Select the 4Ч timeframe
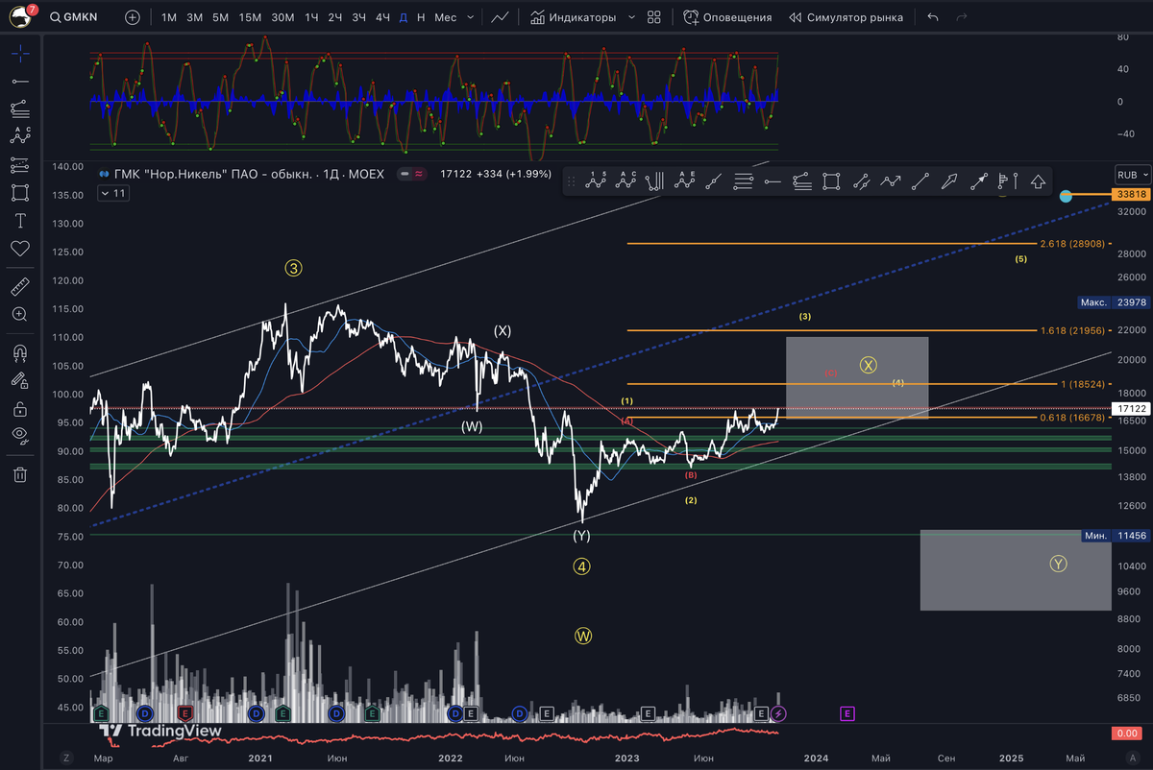The height and width of the screenshot is (770, 1153). click(382, 17)
